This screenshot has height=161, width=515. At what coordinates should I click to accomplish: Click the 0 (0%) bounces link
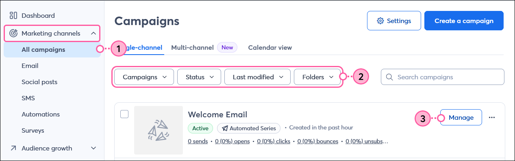(318, 141)
